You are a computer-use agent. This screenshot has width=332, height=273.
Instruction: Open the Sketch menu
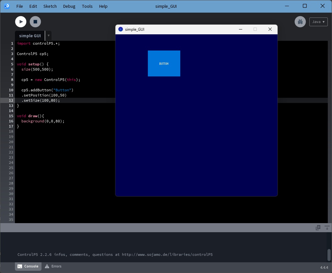coord(50,6)
